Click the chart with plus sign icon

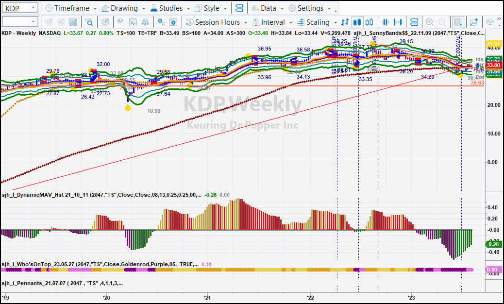474,22
